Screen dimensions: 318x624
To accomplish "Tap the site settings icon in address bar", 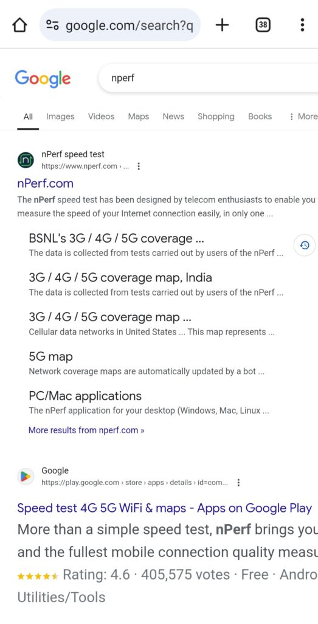I will pyautogui.click(x=52, y=26).
